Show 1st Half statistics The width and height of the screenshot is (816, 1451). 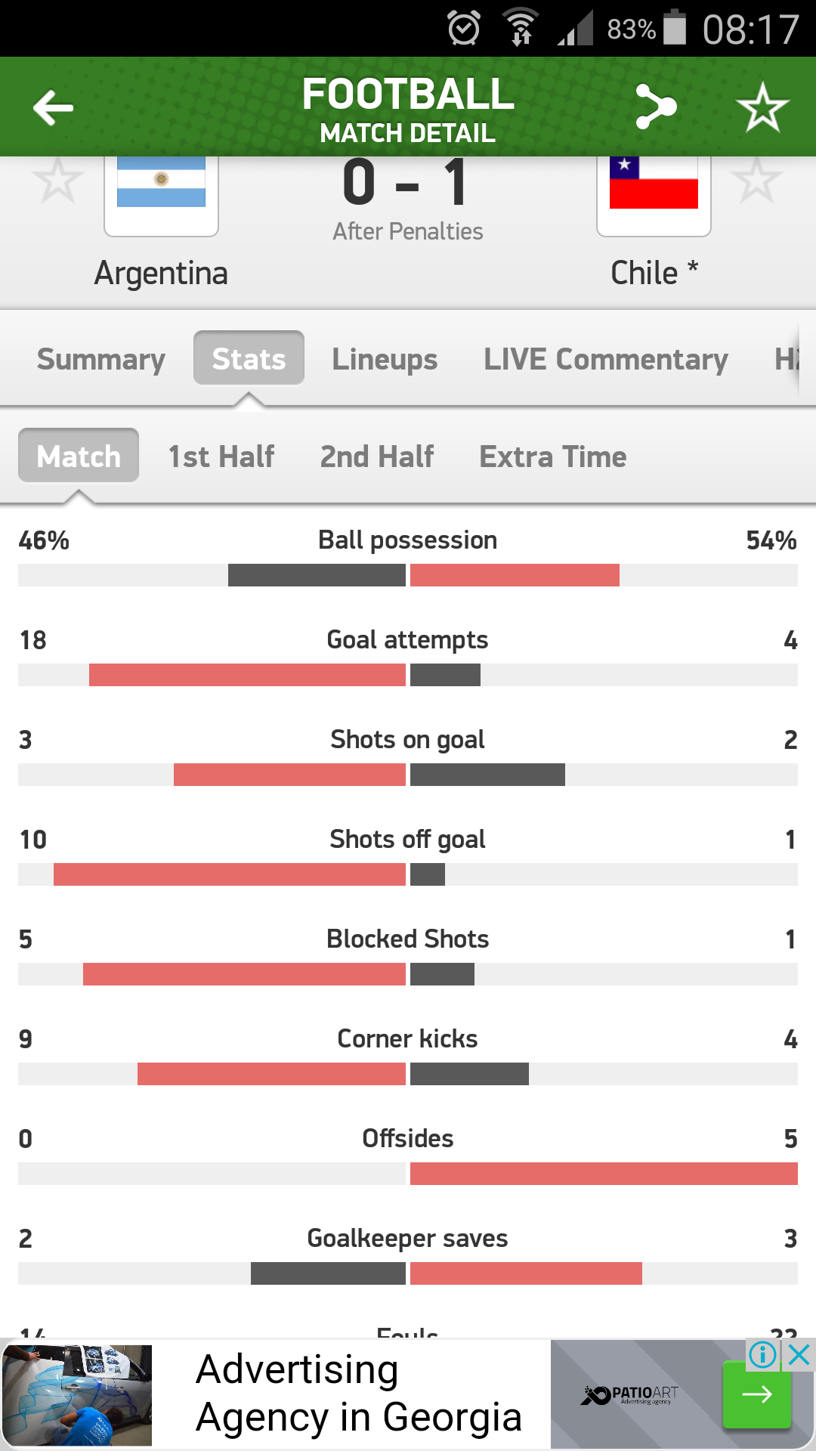pyautogui.click(x=221, y=456)
